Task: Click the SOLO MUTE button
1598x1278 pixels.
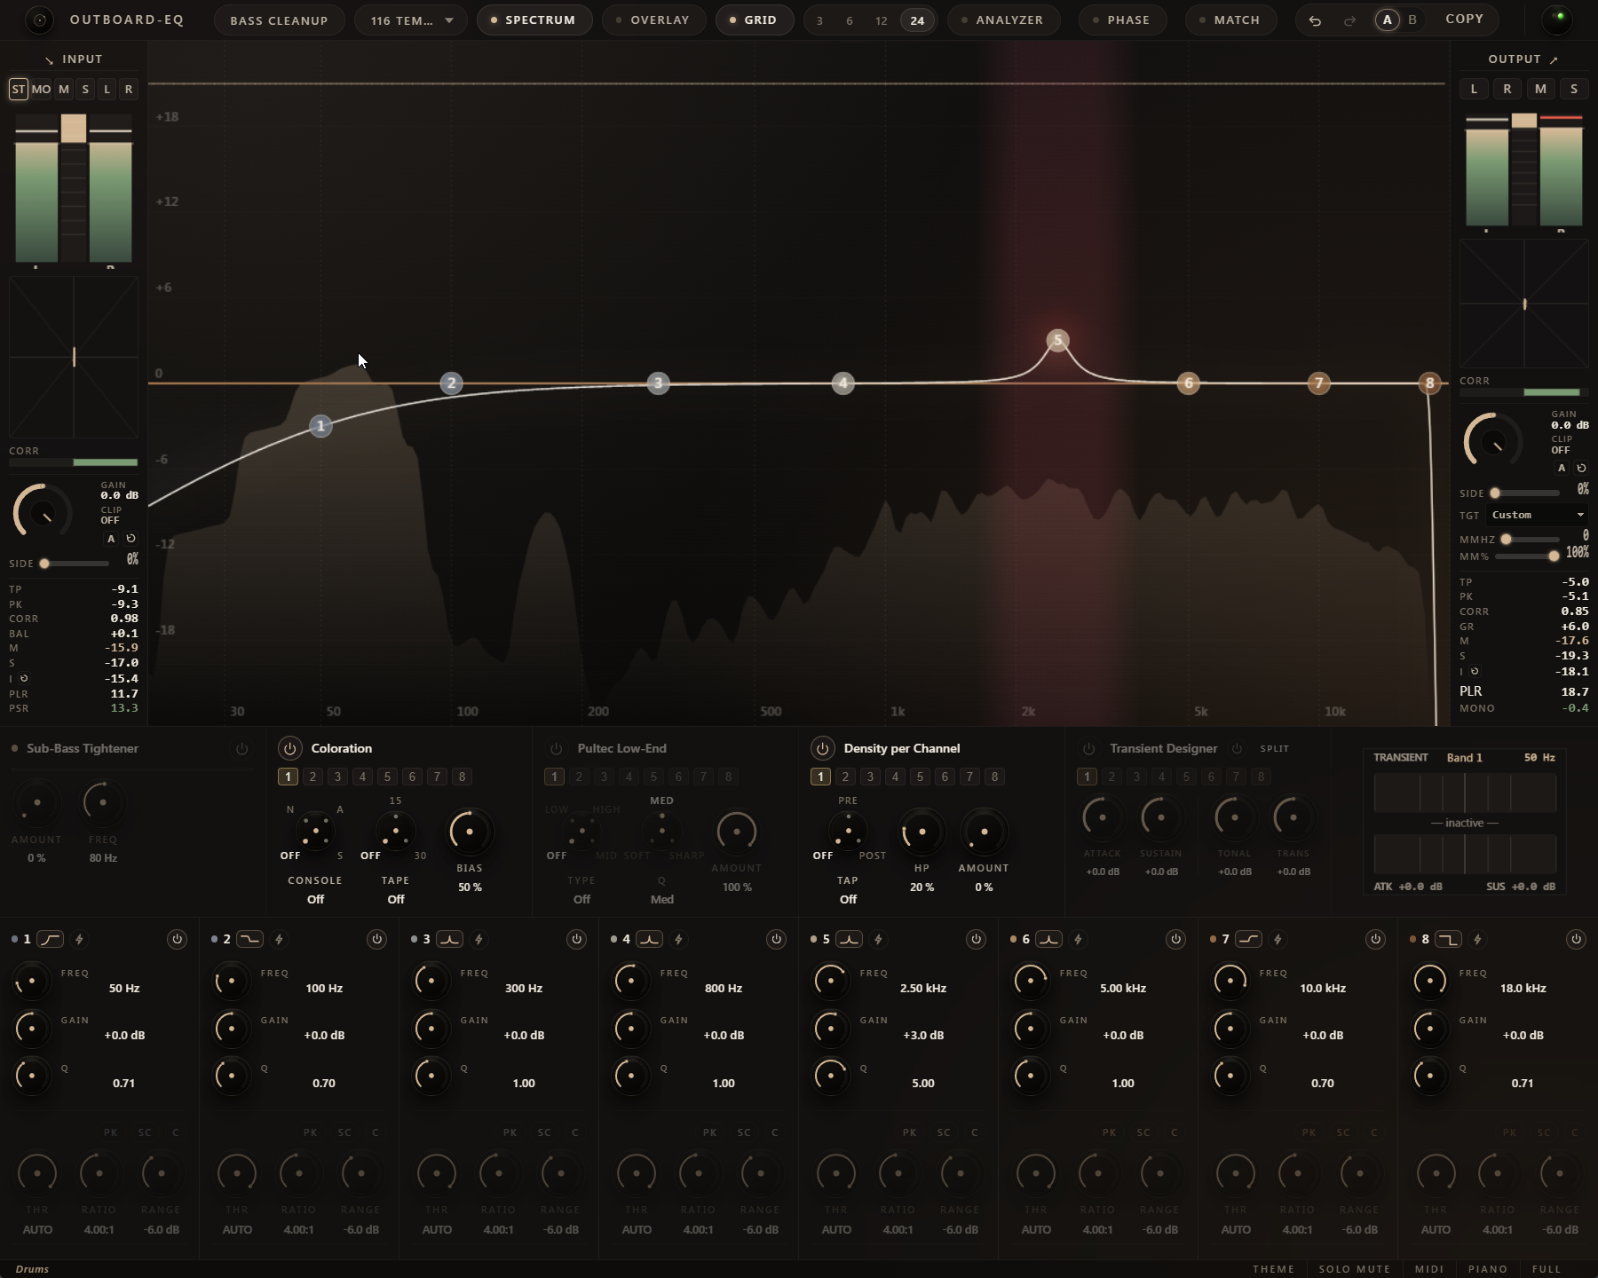Action: click(1355, 1269)
